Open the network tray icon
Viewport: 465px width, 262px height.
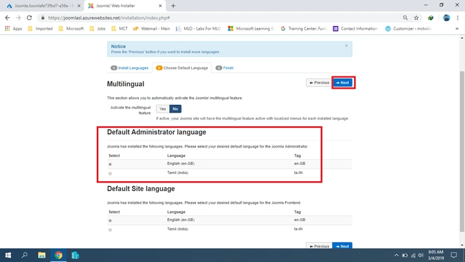pyautogui.click(x=413, y=256)
